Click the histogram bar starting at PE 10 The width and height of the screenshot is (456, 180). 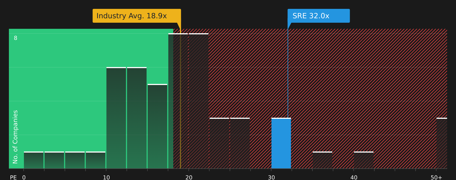click(x=116, y=118)
